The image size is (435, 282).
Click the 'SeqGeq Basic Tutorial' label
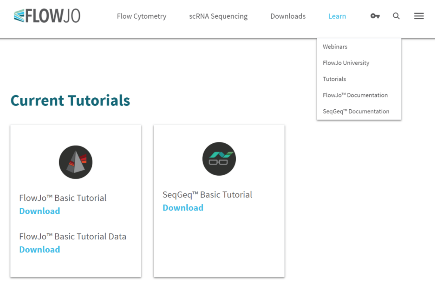click(x=207, y=195)
